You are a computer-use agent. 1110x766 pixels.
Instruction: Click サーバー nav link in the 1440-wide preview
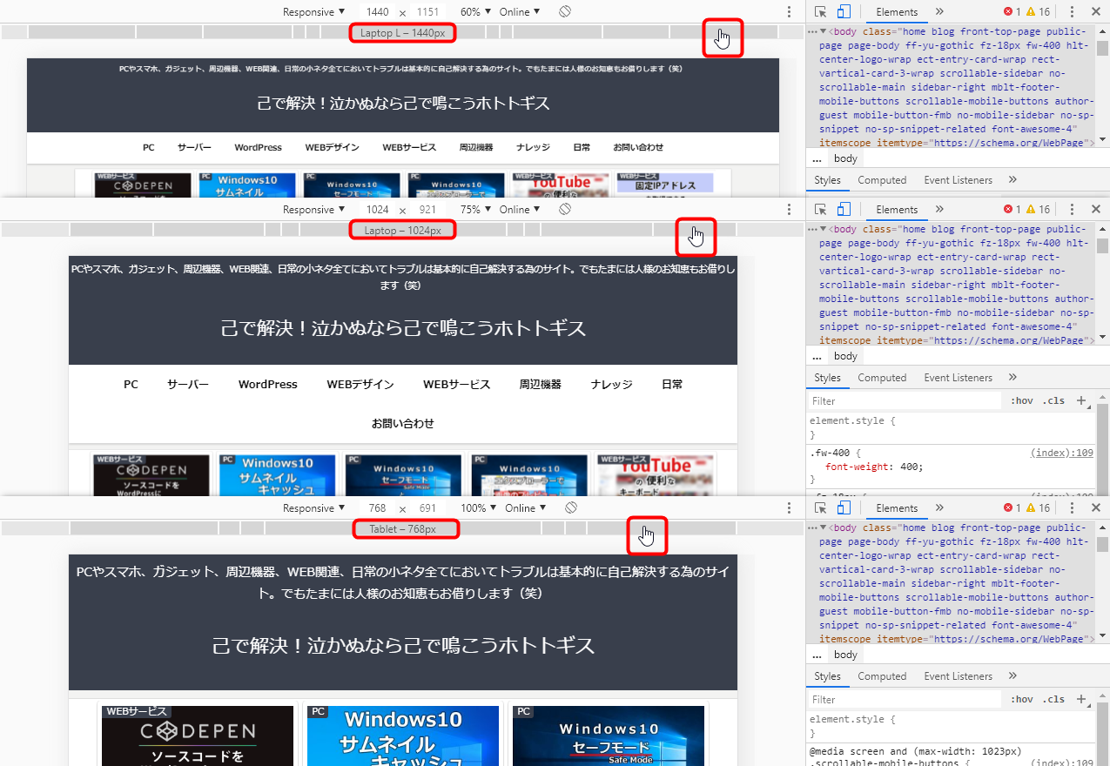tap(194, 147)
